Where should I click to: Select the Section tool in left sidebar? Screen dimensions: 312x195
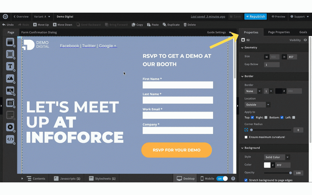coord(10,42)
